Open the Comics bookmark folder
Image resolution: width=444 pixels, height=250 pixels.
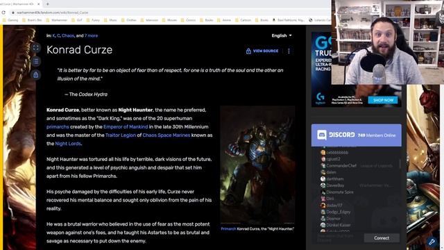pyautogui.click(x=188, y=20)
